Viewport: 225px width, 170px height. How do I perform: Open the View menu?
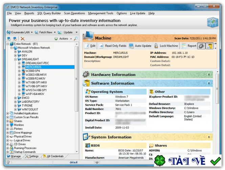pos(18,13)
